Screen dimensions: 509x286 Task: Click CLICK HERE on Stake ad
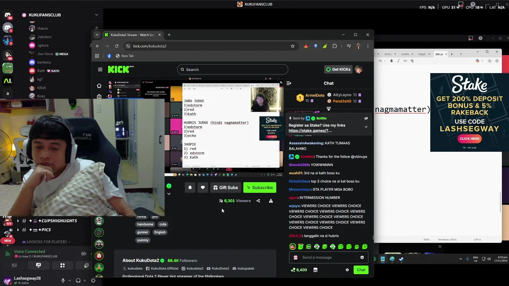click(470, 139)
